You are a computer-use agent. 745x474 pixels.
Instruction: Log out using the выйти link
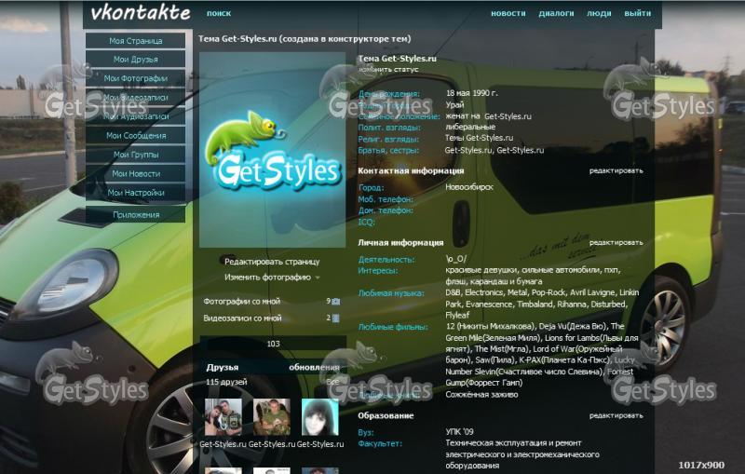[638, 14]
